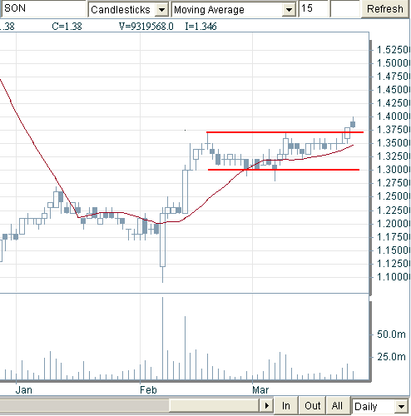Zoom out using the Out button

[x=312, y=406]
